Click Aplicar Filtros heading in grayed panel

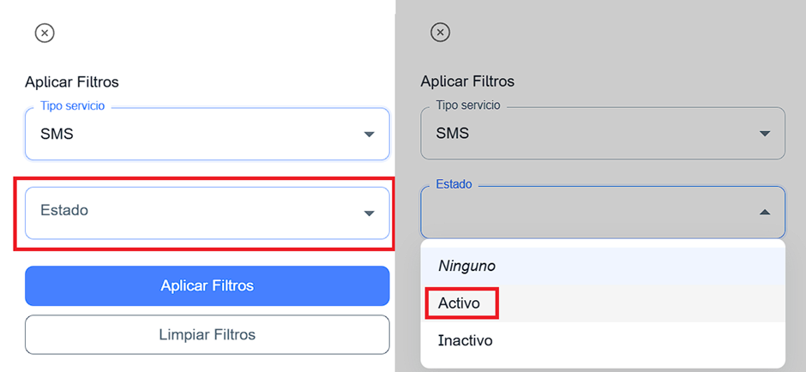[467, 82]
